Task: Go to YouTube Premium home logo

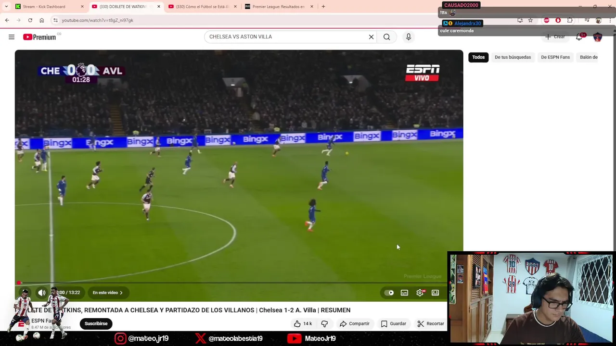Action: [x=39, y=37]
